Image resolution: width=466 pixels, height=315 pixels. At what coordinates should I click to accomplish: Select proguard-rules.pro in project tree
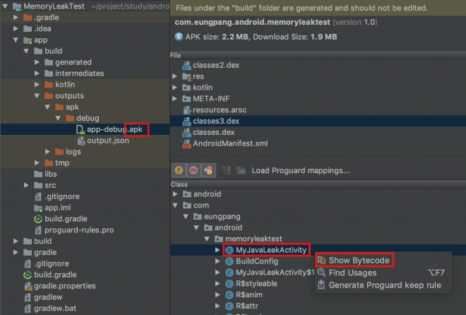[x=78, y=230]
